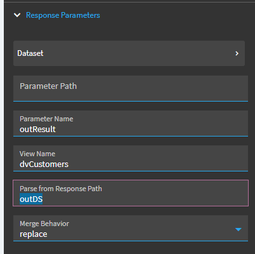Image resolution: width=255 pixels, height=254 pixels.
Task: Click the Merge Behavior label
Action: [44, 224]
